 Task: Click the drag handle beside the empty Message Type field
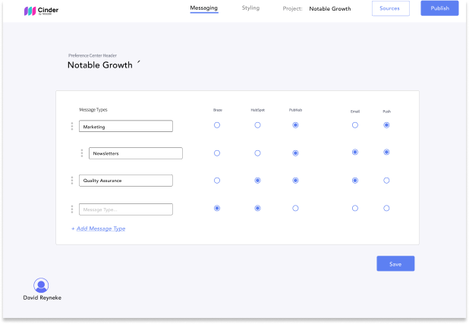click(x=72, y=209)
